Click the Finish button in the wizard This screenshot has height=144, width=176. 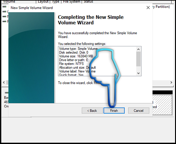114,110
